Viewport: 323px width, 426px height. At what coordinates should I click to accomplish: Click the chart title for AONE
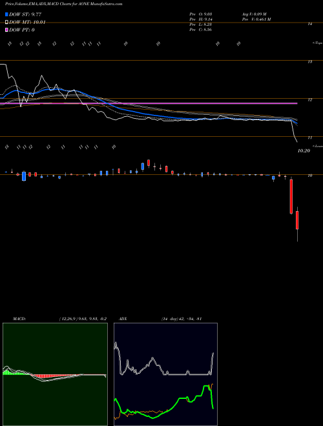coord(63,4)
